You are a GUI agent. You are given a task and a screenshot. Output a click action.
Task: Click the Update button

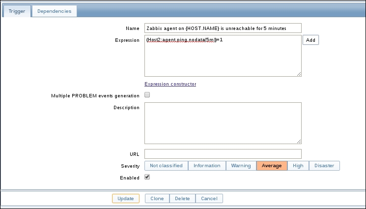(126, 199)
